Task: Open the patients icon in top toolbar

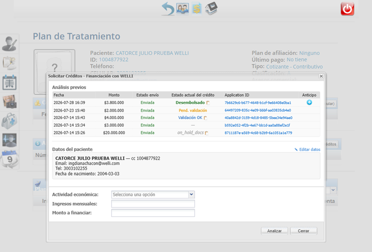Action: click(182, 8)
